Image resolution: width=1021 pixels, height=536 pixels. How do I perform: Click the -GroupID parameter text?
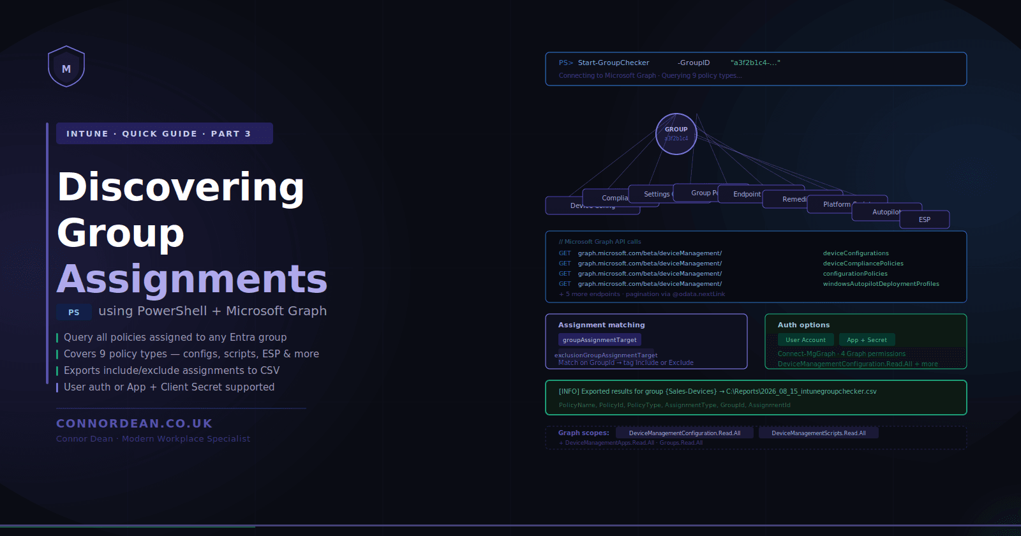(694, 63)
